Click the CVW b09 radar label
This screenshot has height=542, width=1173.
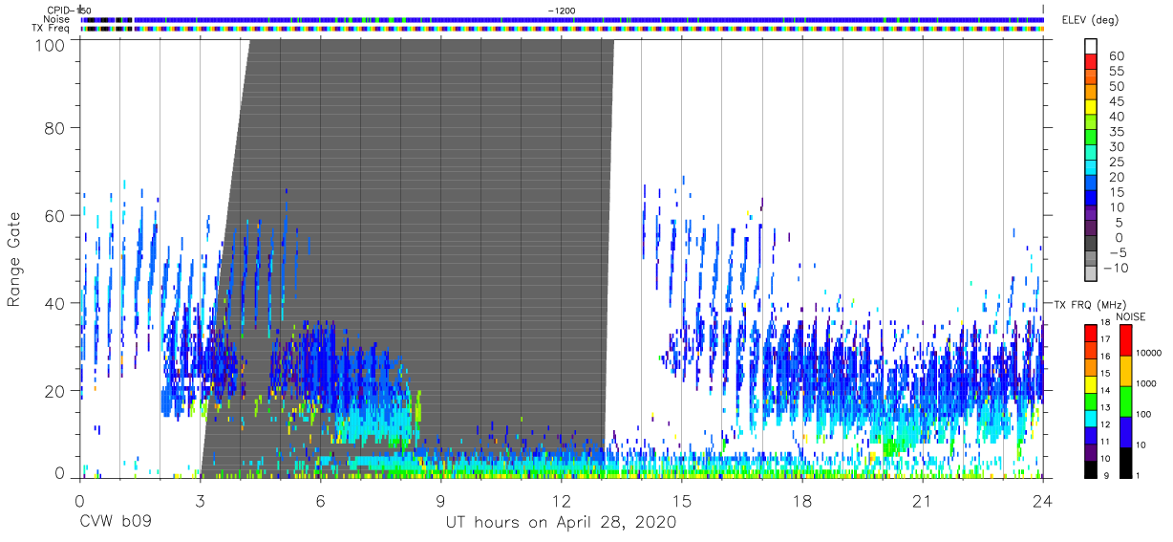115,523
